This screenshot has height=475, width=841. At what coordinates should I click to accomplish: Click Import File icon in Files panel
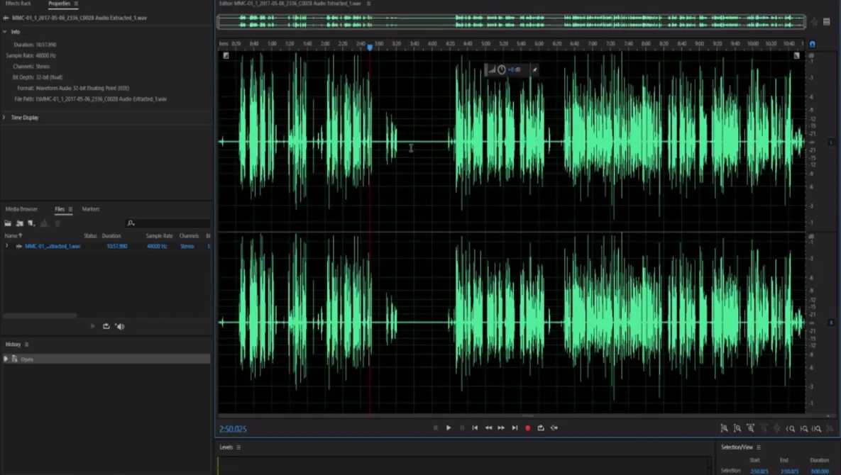coord(19,223)
